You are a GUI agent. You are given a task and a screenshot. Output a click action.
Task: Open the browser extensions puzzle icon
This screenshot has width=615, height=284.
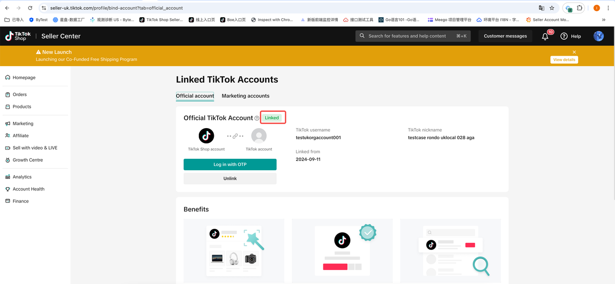[x=580, y=8]
